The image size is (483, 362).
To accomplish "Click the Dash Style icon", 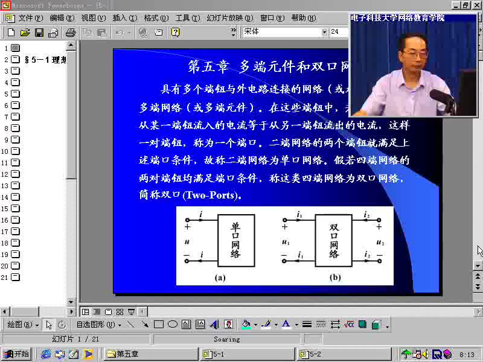I will point(321,324).
